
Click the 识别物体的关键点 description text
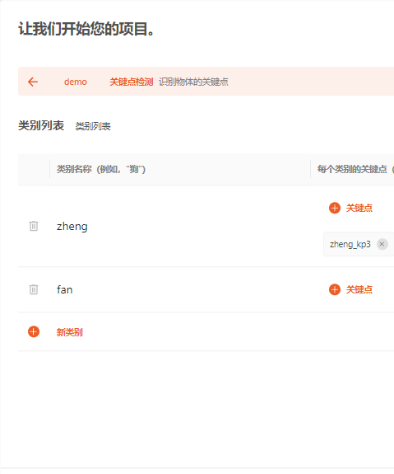(x=193, y=82)
